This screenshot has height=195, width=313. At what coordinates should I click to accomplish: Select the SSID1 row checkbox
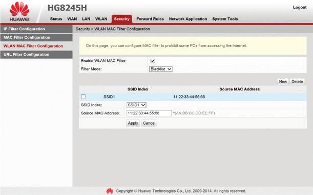click(x=83, y=96)
